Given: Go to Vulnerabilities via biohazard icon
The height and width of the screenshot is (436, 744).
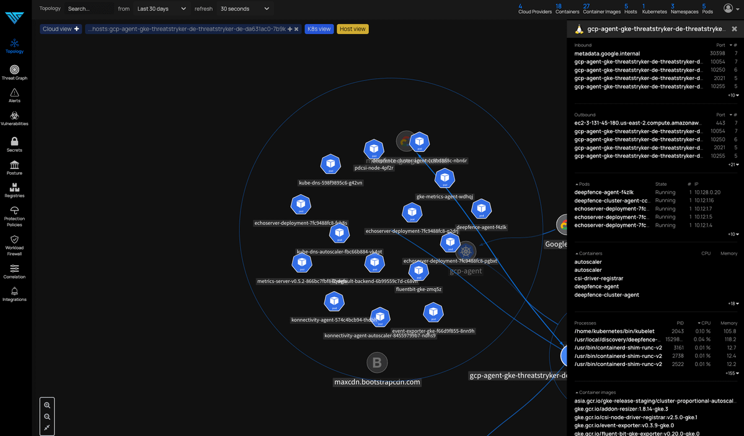Looking at the screenshot, I should [14, 116].
